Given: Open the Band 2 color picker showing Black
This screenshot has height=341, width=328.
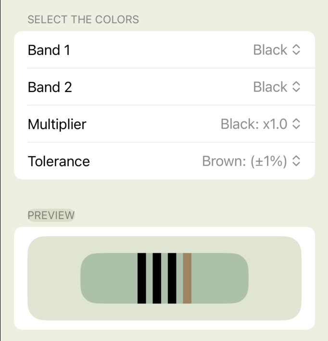Looking at the screenshot, I should coord(270,87).
